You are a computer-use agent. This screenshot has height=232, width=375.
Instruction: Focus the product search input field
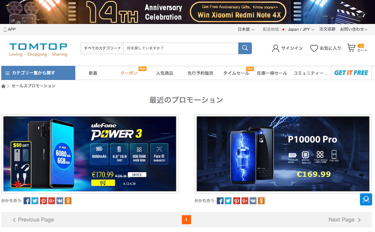[181, 48]
